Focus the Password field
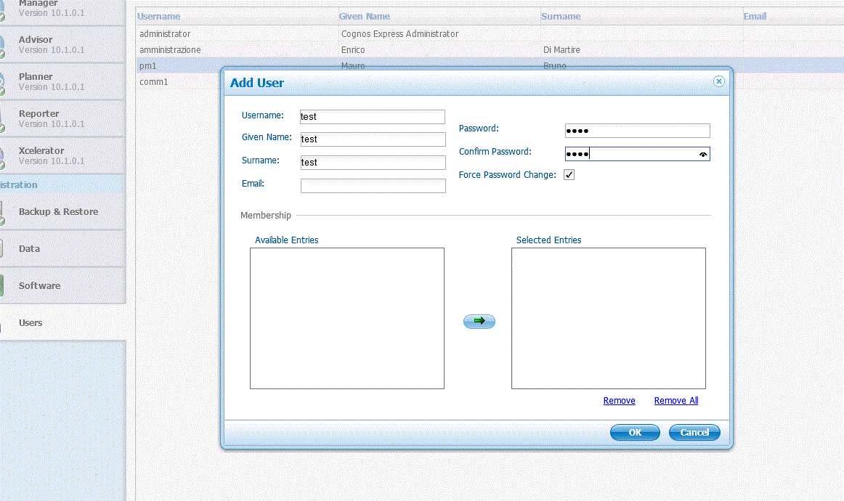The height and width of the screenshot is (501, 844). click(637, 131)
